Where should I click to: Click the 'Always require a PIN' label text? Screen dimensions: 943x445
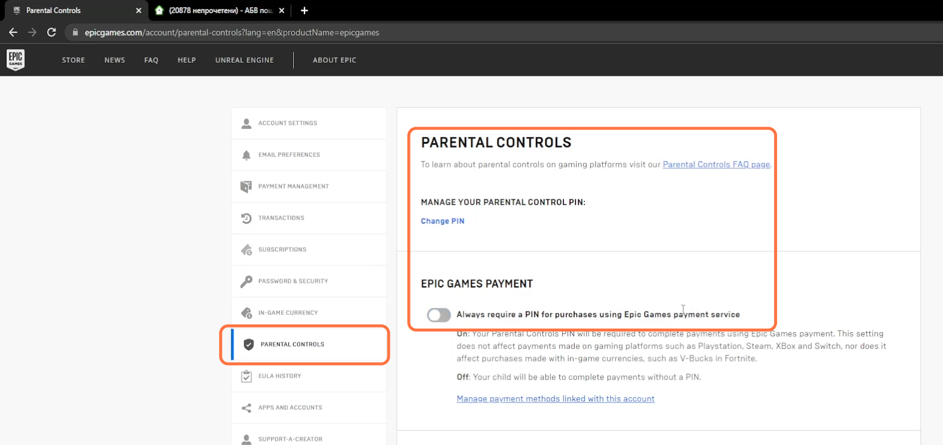[598, 315]
